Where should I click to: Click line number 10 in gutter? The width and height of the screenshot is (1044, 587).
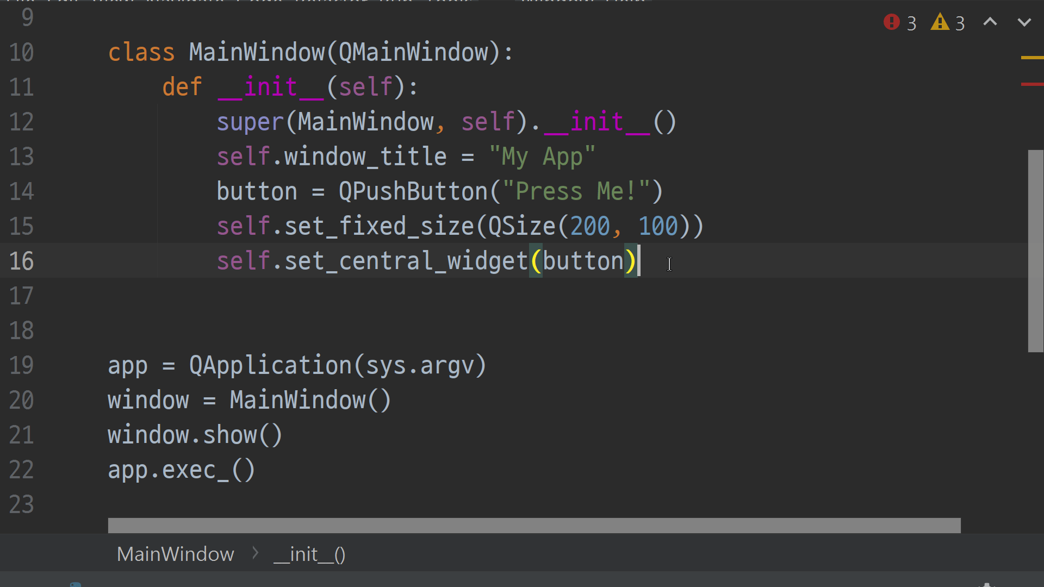coord(22,53)
